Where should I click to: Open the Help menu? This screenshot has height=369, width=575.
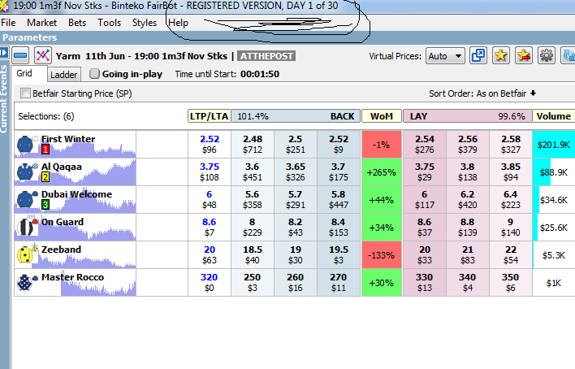pyautogui.click(x=178, y=23)
